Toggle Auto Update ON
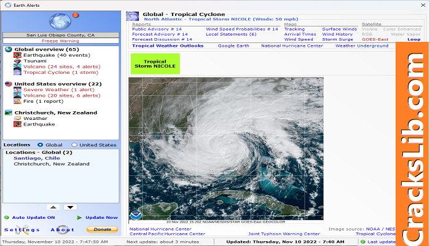430x246 pixels. click(33, 218)
